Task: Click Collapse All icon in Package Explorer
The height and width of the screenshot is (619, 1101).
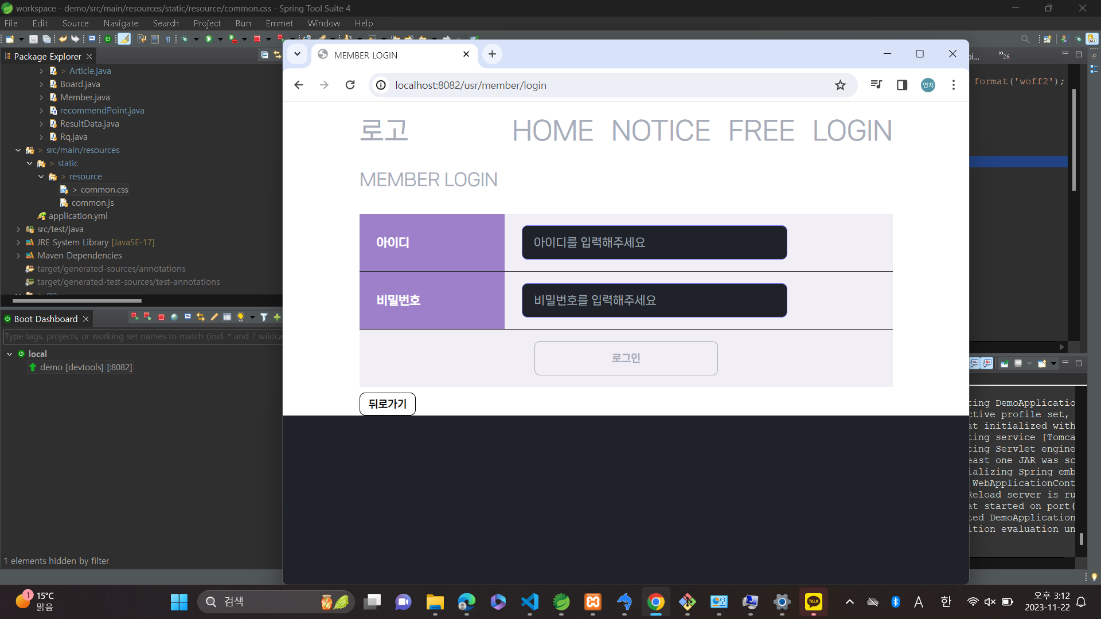Action: [264, 55]
